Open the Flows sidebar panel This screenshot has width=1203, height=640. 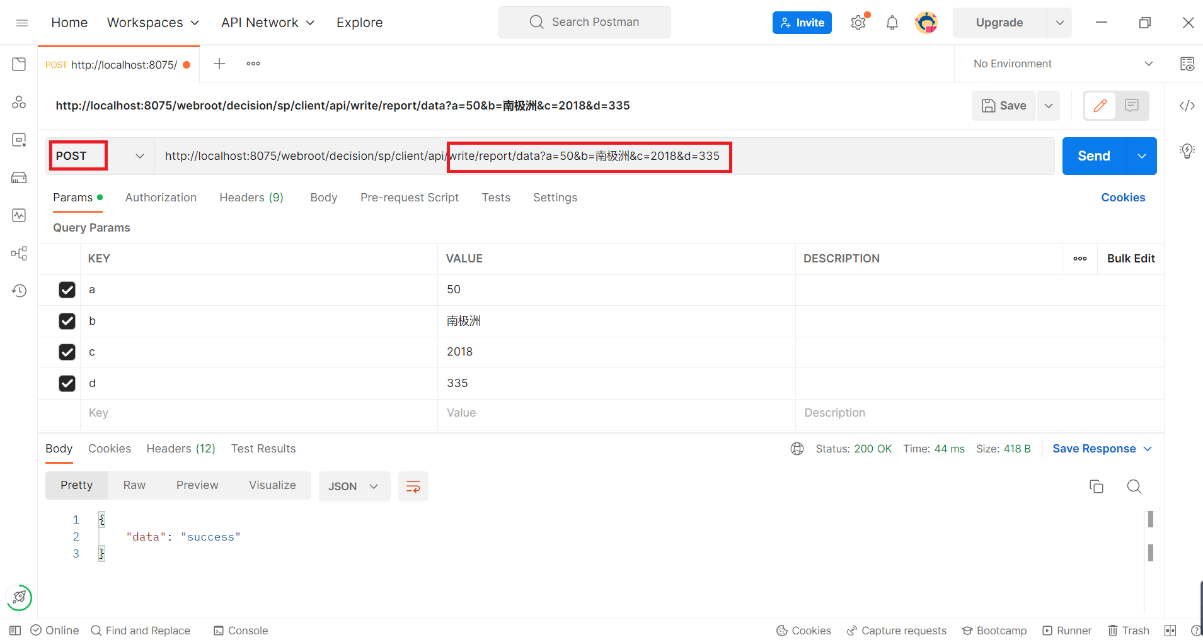tap(19, 253)
